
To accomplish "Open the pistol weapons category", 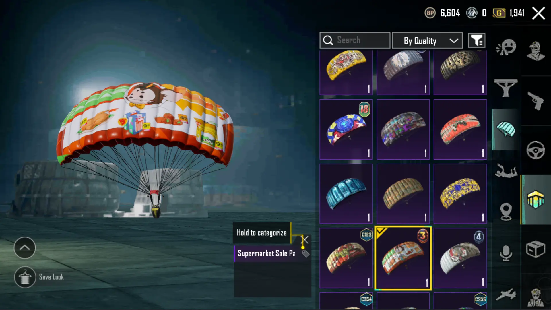I will tap(536, 101).
